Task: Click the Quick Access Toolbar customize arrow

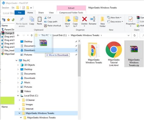Action: point(31,8)
